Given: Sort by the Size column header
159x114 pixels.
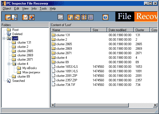Looking at the screenshot, I should tap(99, 30).
